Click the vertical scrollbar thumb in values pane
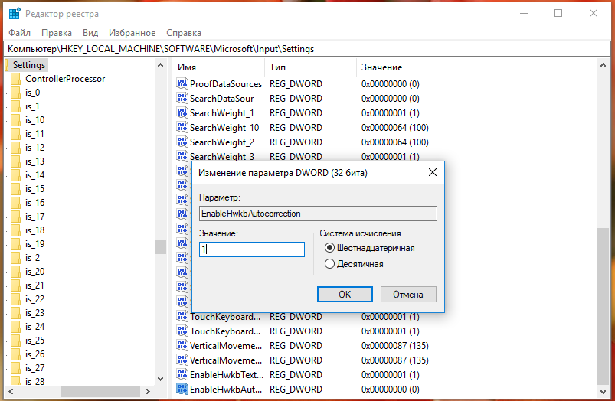This screenshot has height=401, width=615. 604,306
